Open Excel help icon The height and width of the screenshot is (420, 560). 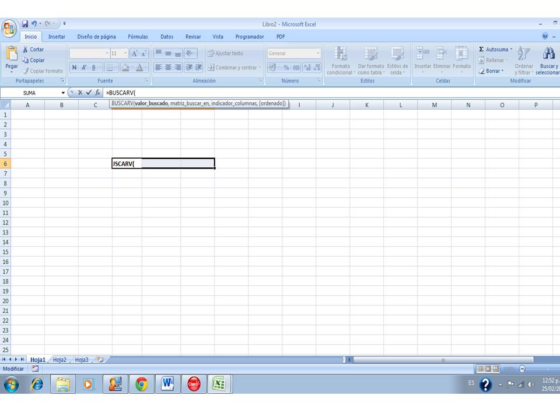[545, 36]
